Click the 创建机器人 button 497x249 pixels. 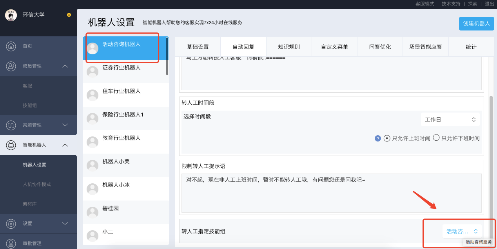(x=476, y=23)
